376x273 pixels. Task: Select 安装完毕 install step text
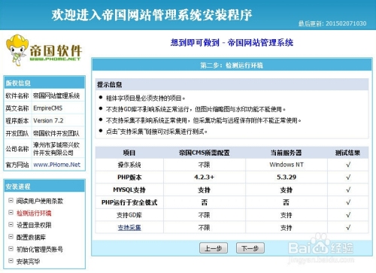(28, 262)
